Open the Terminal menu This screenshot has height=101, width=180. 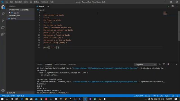pyautogui.click(x=44, y=2)
